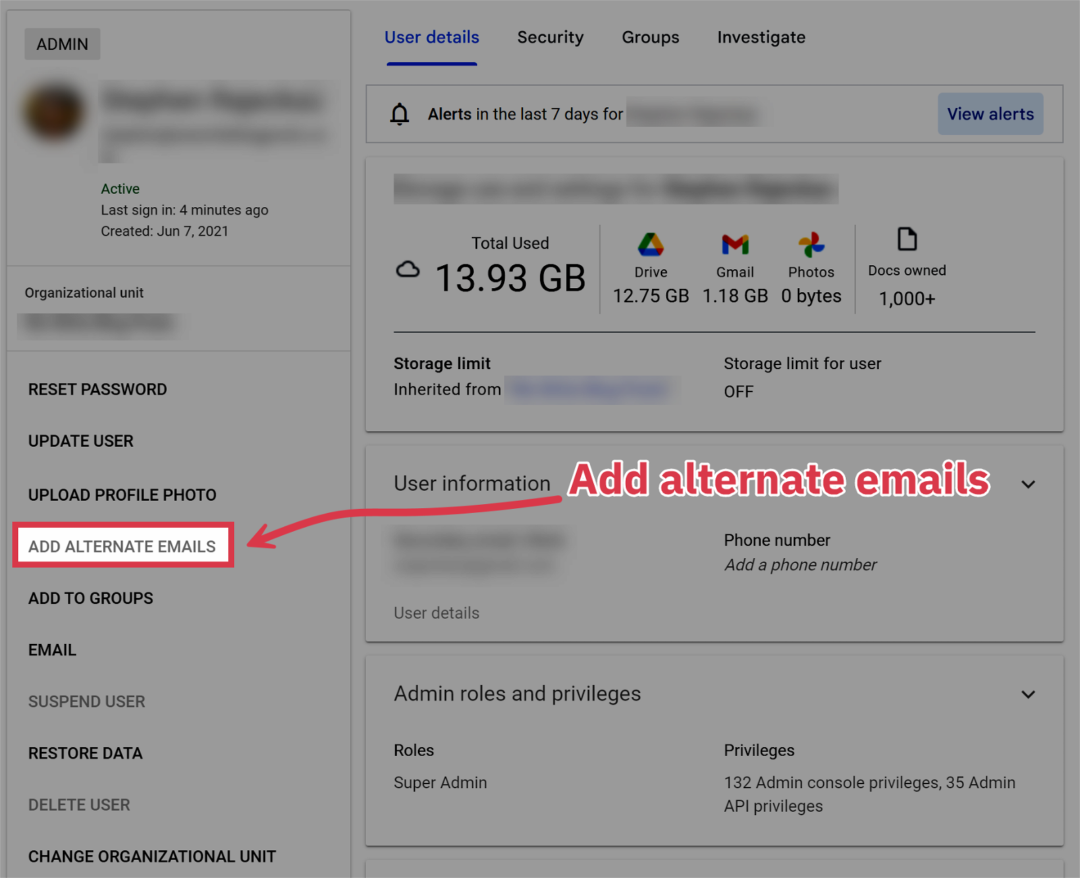Select the User details tab
Viewport: 1080px width, 878px height.
[432, 38]
